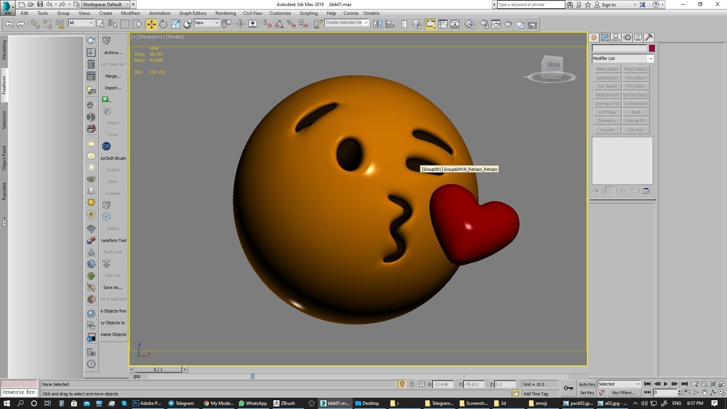Open the key mode Selected dropdown
Viewport: 727px width, 409px height.
pos(619,384)
